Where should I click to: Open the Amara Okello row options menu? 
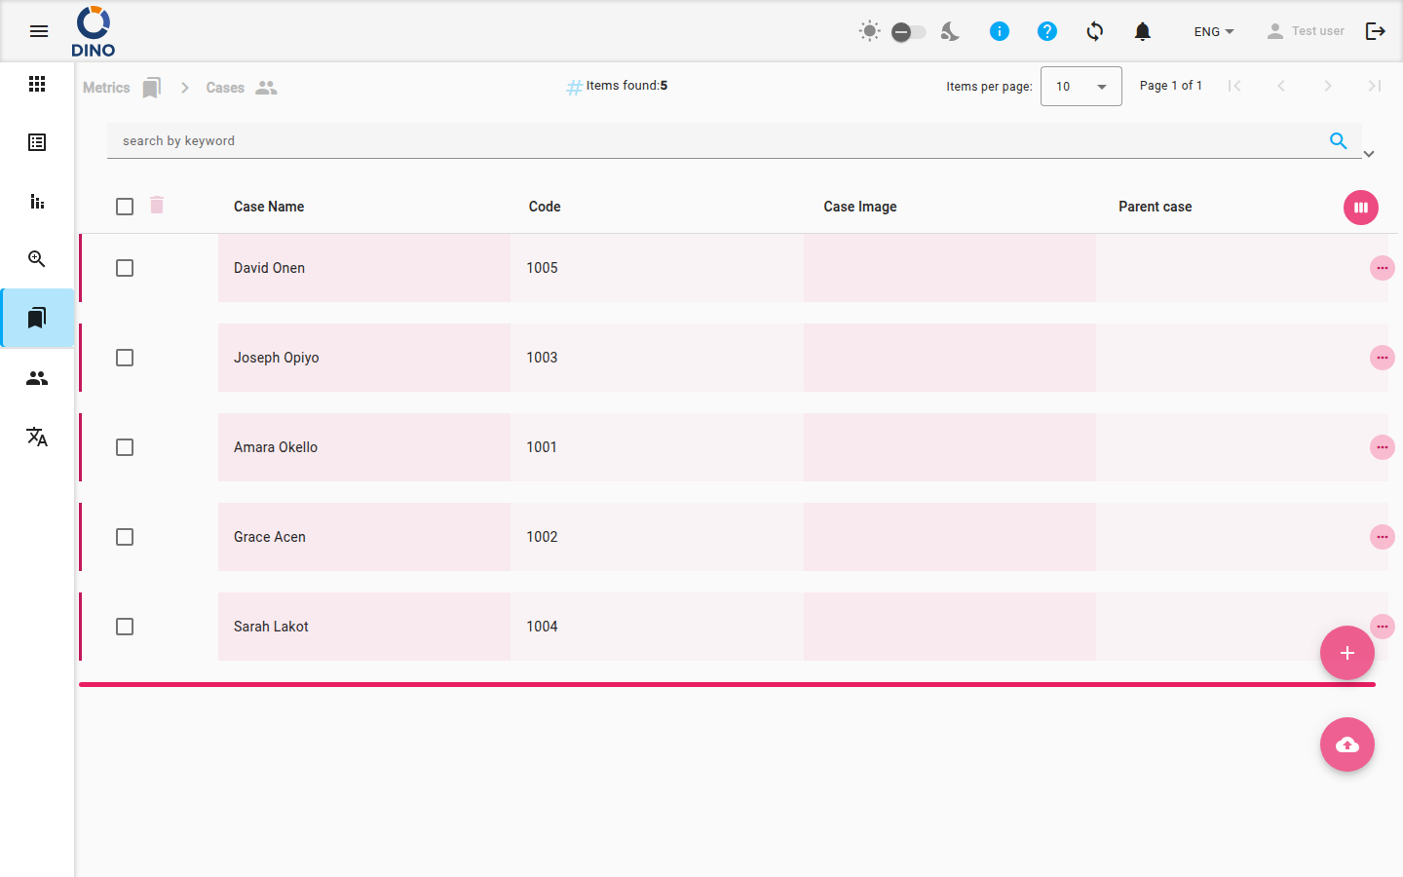[1383, 447]
